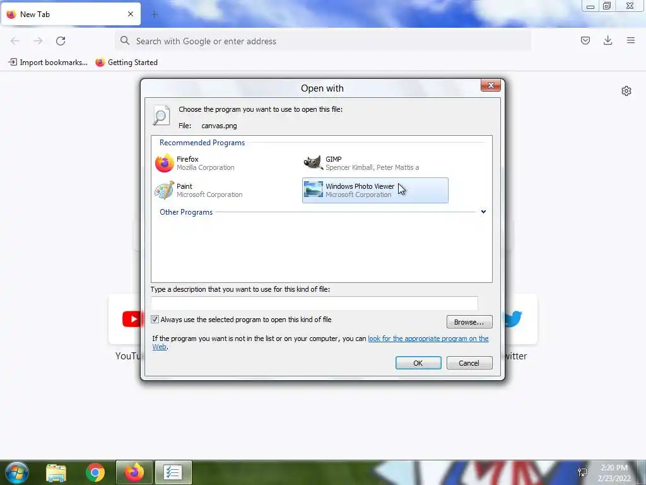The image size is (646, 485).
Task: Open the Browse... button
Action: pos(469,322)
